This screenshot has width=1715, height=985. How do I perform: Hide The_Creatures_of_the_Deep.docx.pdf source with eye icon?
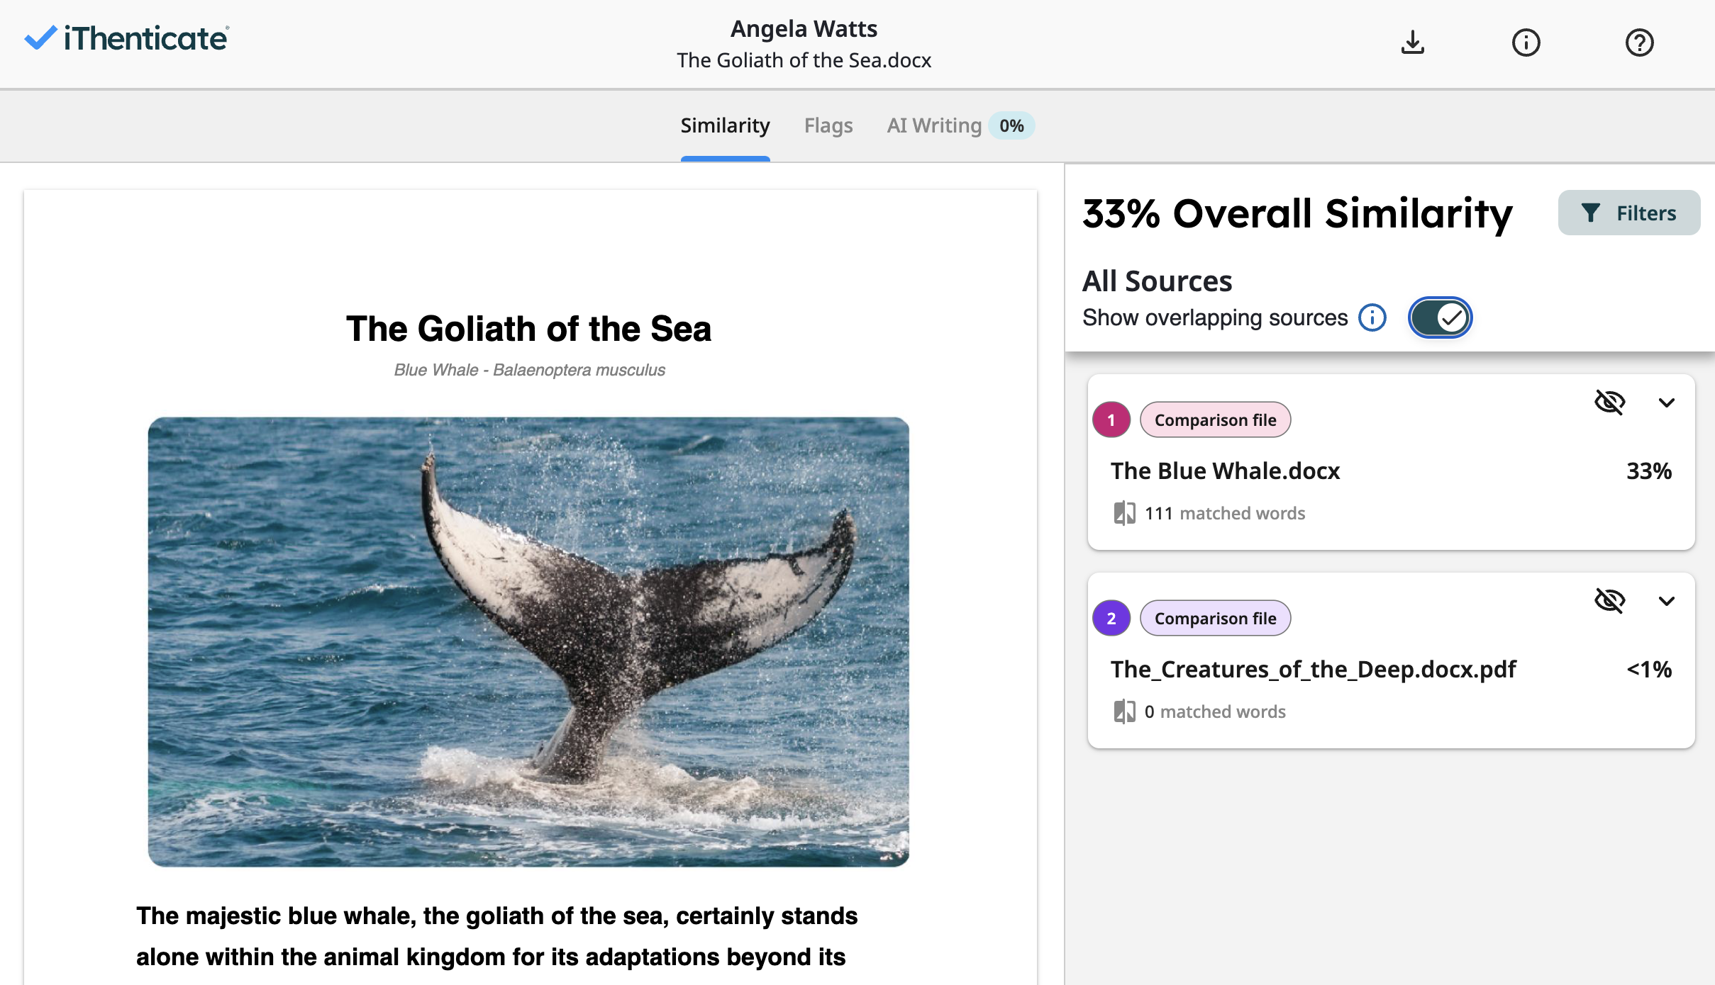(1609, 600)
